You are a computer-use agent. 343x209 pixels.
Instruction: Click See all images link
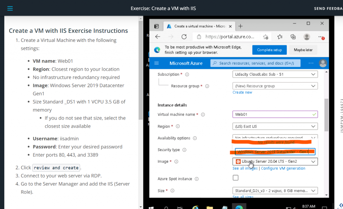pos(245,168)
